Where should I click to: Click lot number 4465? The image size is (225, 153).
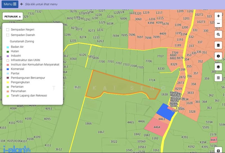point(130,122)
